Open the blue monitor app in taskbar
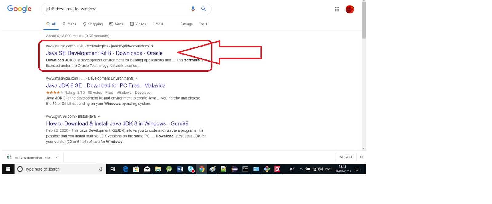Viewport: 492px width, 204px height. (x=256, y=169)
